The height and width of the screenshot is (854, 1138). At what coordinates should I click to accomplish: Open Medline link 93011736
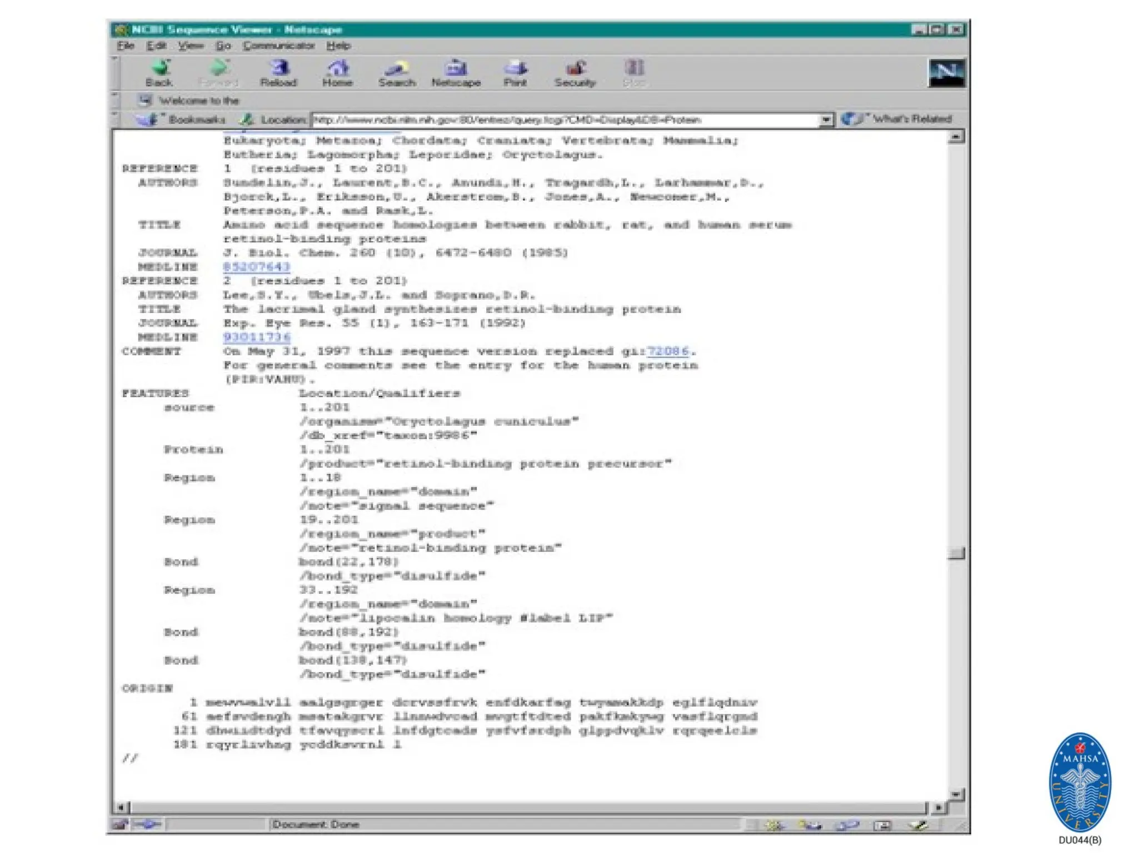click(x=256, y=337)
